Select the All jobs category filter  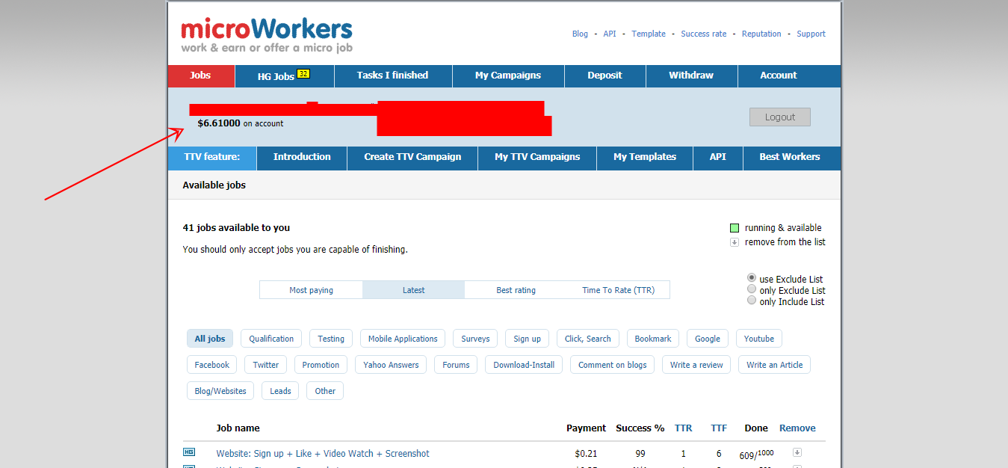(x=210, y=339)
